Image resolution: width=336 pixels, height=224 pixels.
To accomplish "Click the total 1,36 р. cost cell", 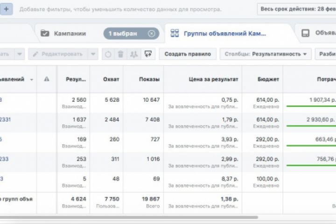I will 230,199.
